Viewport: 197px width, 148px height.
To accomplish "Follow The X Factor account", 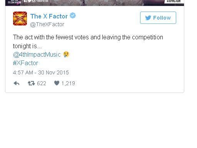I will point(158,18).
